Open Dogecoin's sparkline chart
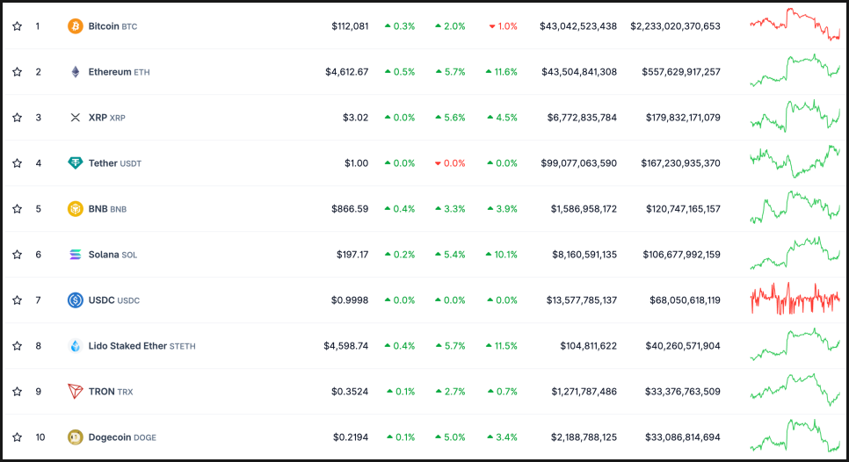The width and height of the screenshot is (849, 462). click(x=795, y=436)
